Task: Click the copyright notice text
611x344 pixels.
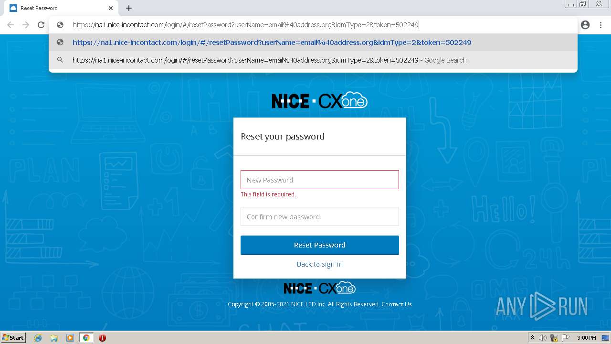Action: 304,304
